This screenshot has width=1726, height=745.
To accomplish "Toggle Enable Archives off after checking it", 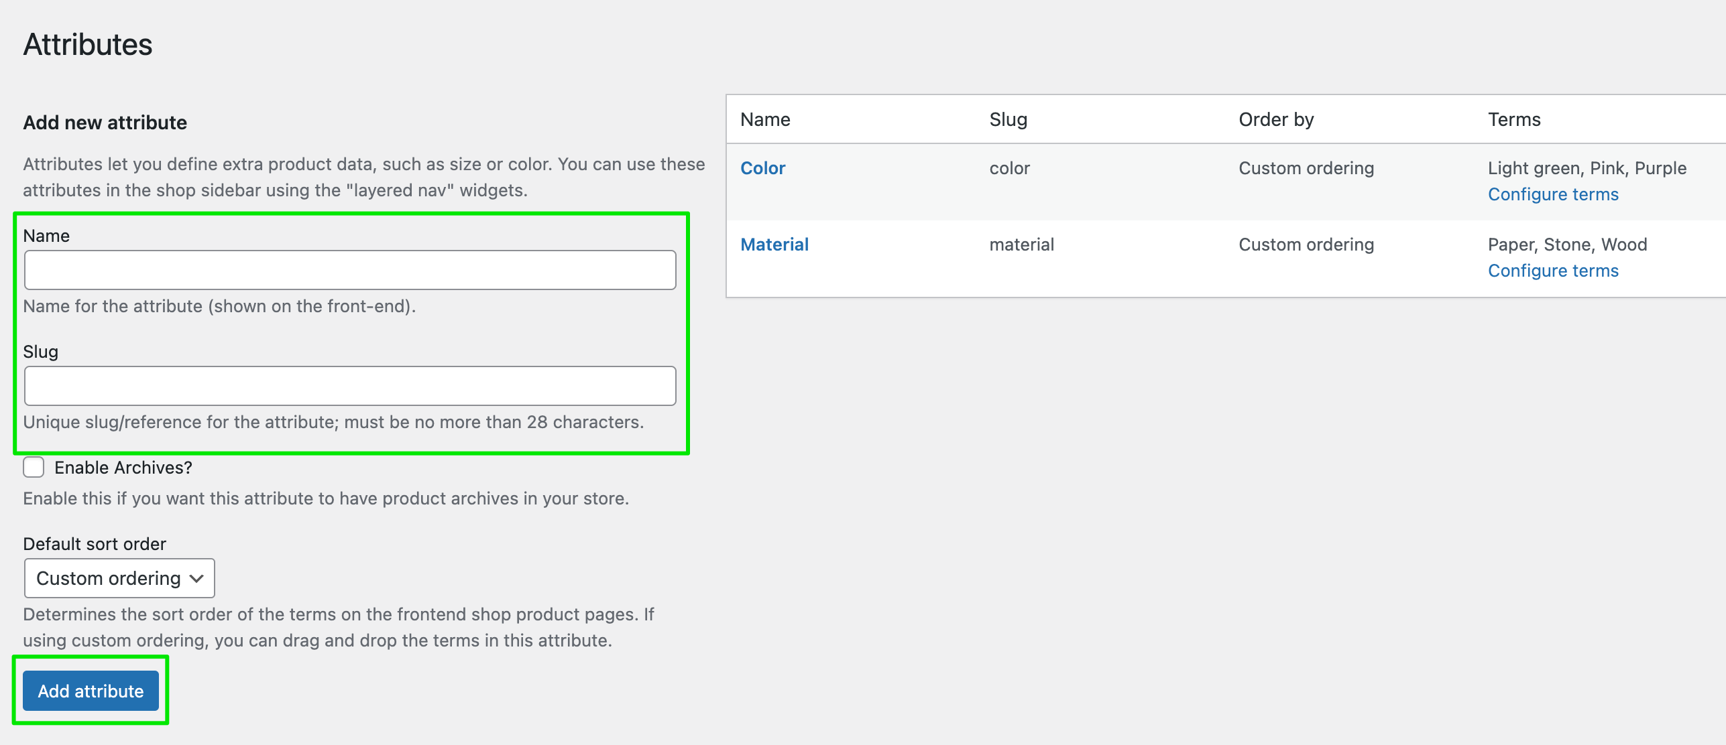I will 34,467.
